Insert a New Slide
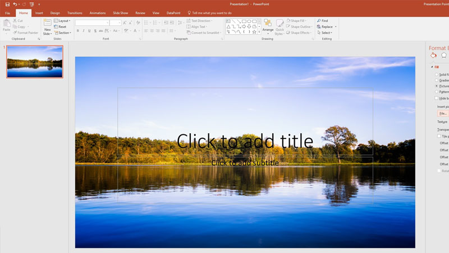 point(48,27)
